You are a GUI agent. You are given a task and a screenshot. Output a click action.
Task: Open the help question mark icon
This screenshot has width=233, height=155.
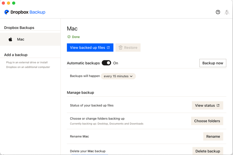[218, 12]
